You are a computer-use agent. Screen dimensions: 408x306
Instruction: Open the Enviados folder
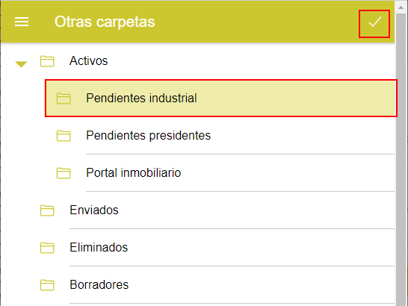coord(94,210)
